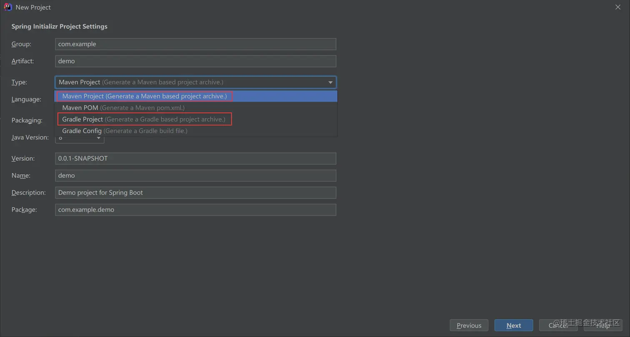Open the Java Version dropdown

point(80,139)
